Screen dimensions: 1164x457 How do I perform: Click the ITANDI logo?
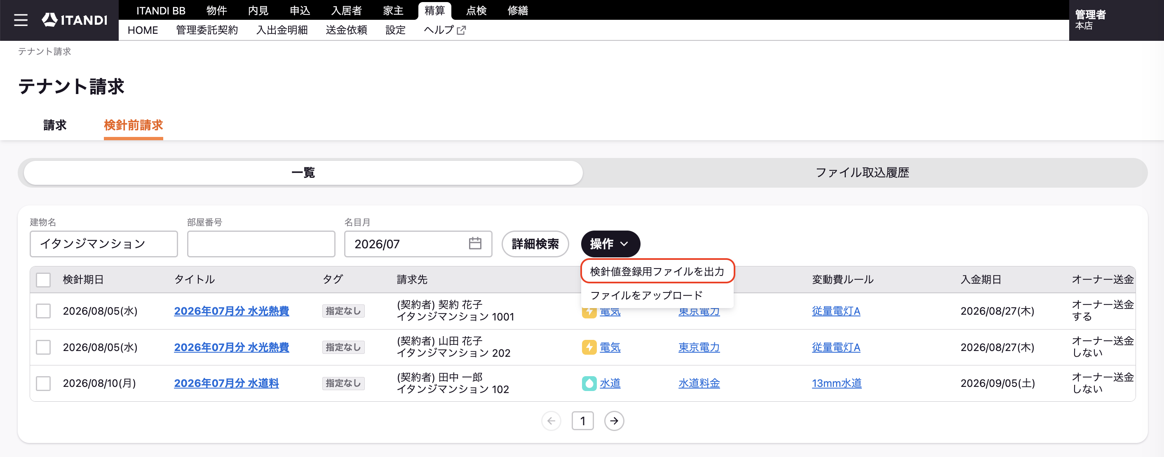[75, 20]
